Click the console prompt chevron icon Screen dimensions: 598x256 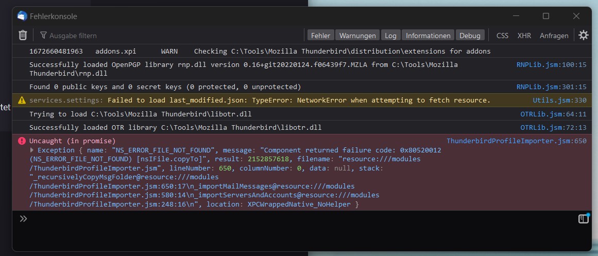click(x=23, y=219)
